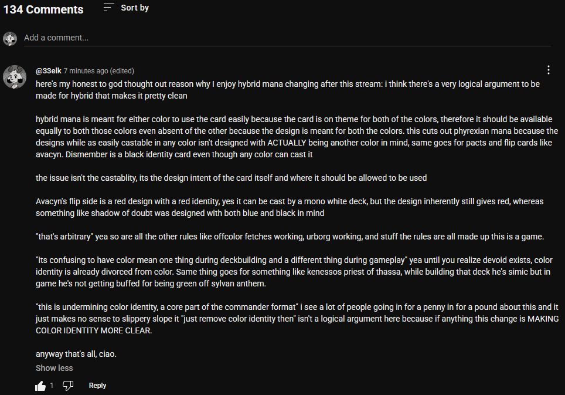Focus the Add a comment field

[287, 38]
